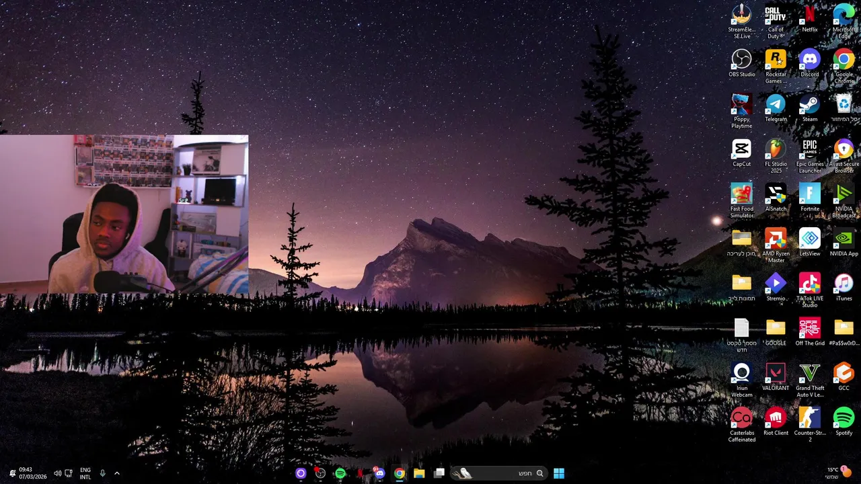Screen dimensions: 861x484
Task: Select the תמונות לייב folder icon
Action: pyautogui.click(x=741, y=288)
